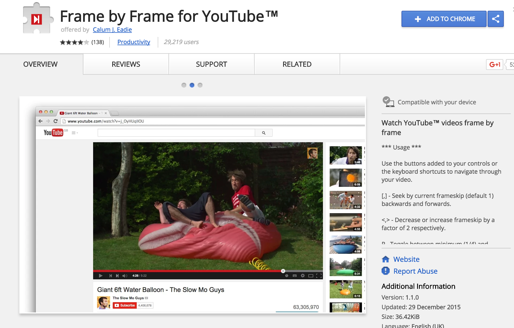The width and height of the screenshot is (514, 328).
Task: Click the star rating icons
Action: coord(74,42)
